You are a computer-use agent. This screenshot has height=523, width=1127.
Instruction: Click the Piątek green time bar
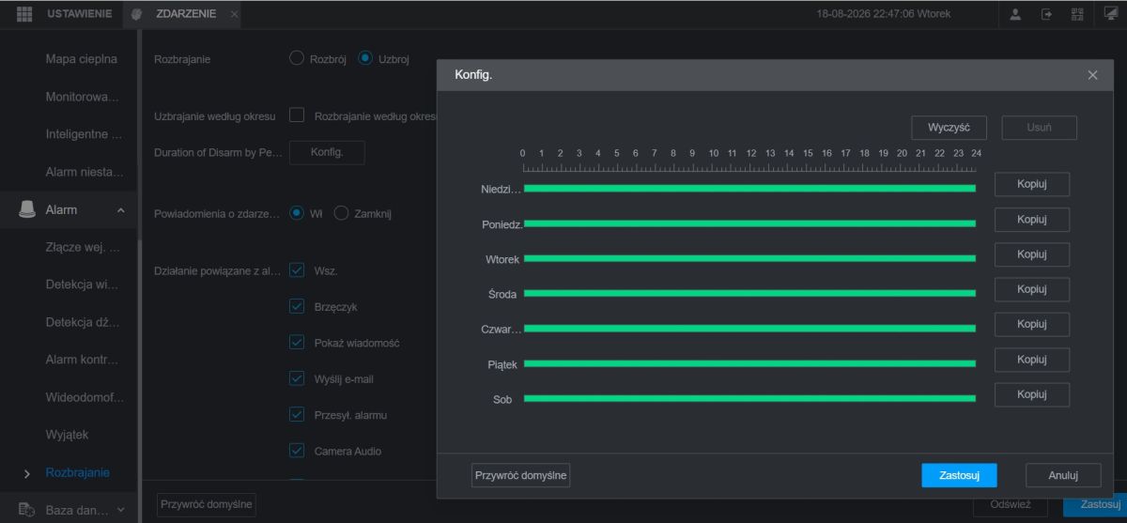click(749, 363)
